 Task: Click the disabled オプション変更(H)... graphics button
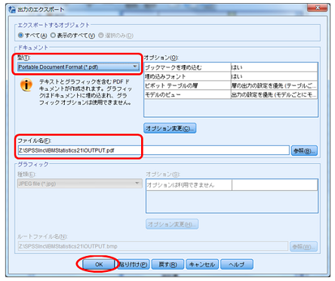coord(172,224)
